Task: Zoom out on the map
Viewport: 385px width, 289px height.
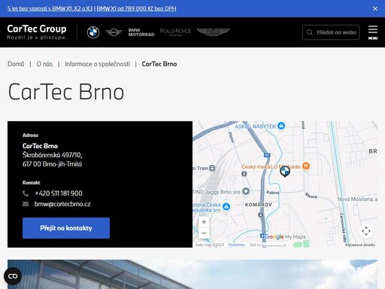Action: (204, 233)
